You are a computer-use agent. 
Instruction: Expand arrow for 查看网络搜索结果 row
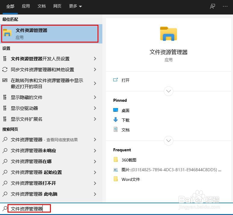(x=95, y=140)
